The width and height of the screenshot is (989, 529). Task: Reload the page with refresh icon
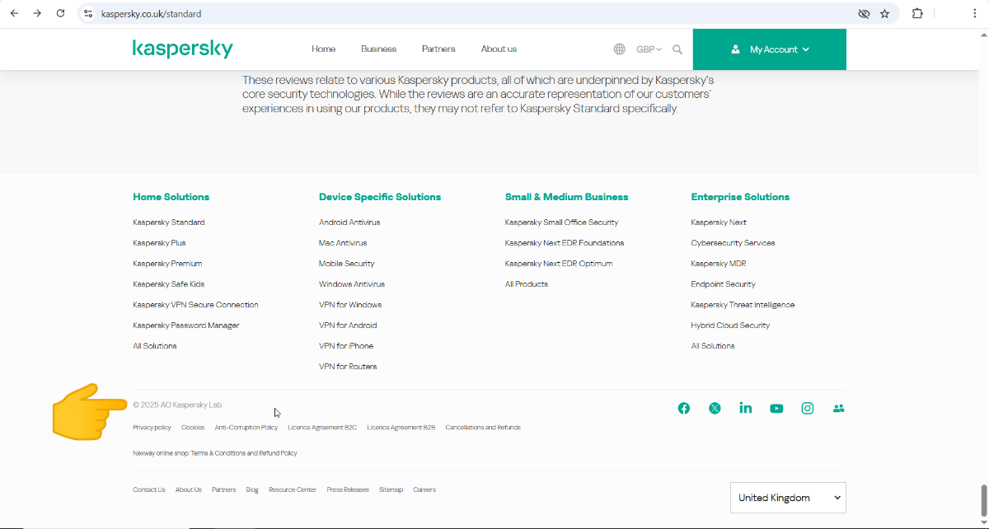click(60, 13)
